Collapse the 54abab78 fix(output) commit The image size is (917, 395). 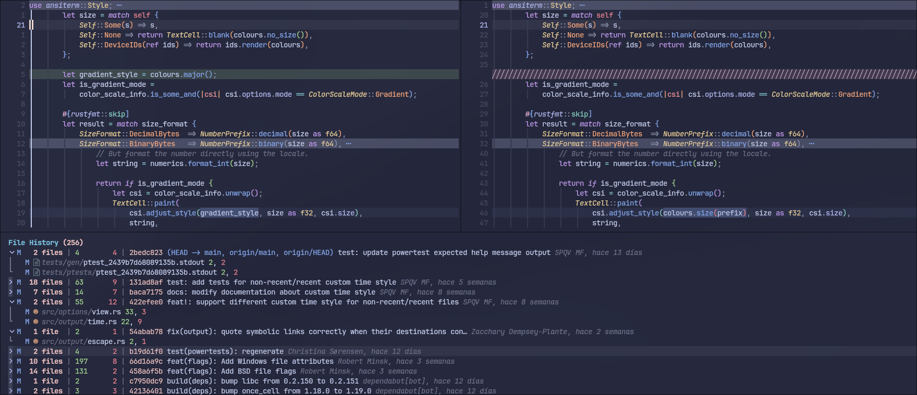click(11, 332)
